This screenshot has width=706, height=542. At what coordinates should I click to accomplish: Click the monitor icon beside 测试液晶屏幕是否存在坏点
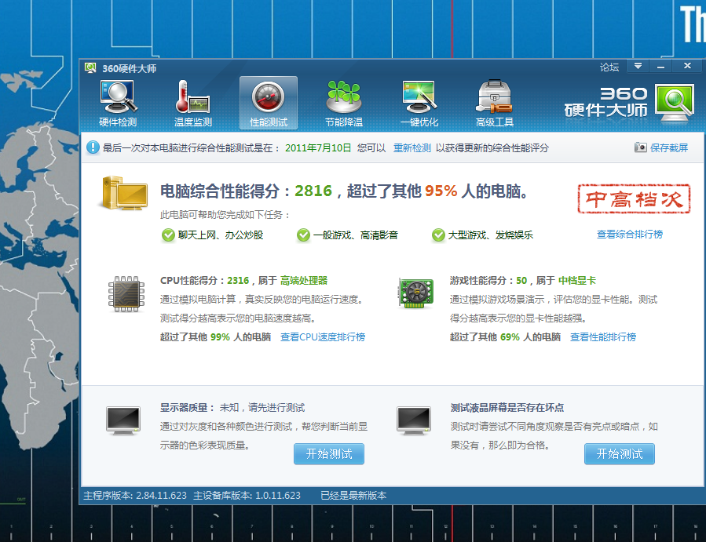click(x=414, y=420)
